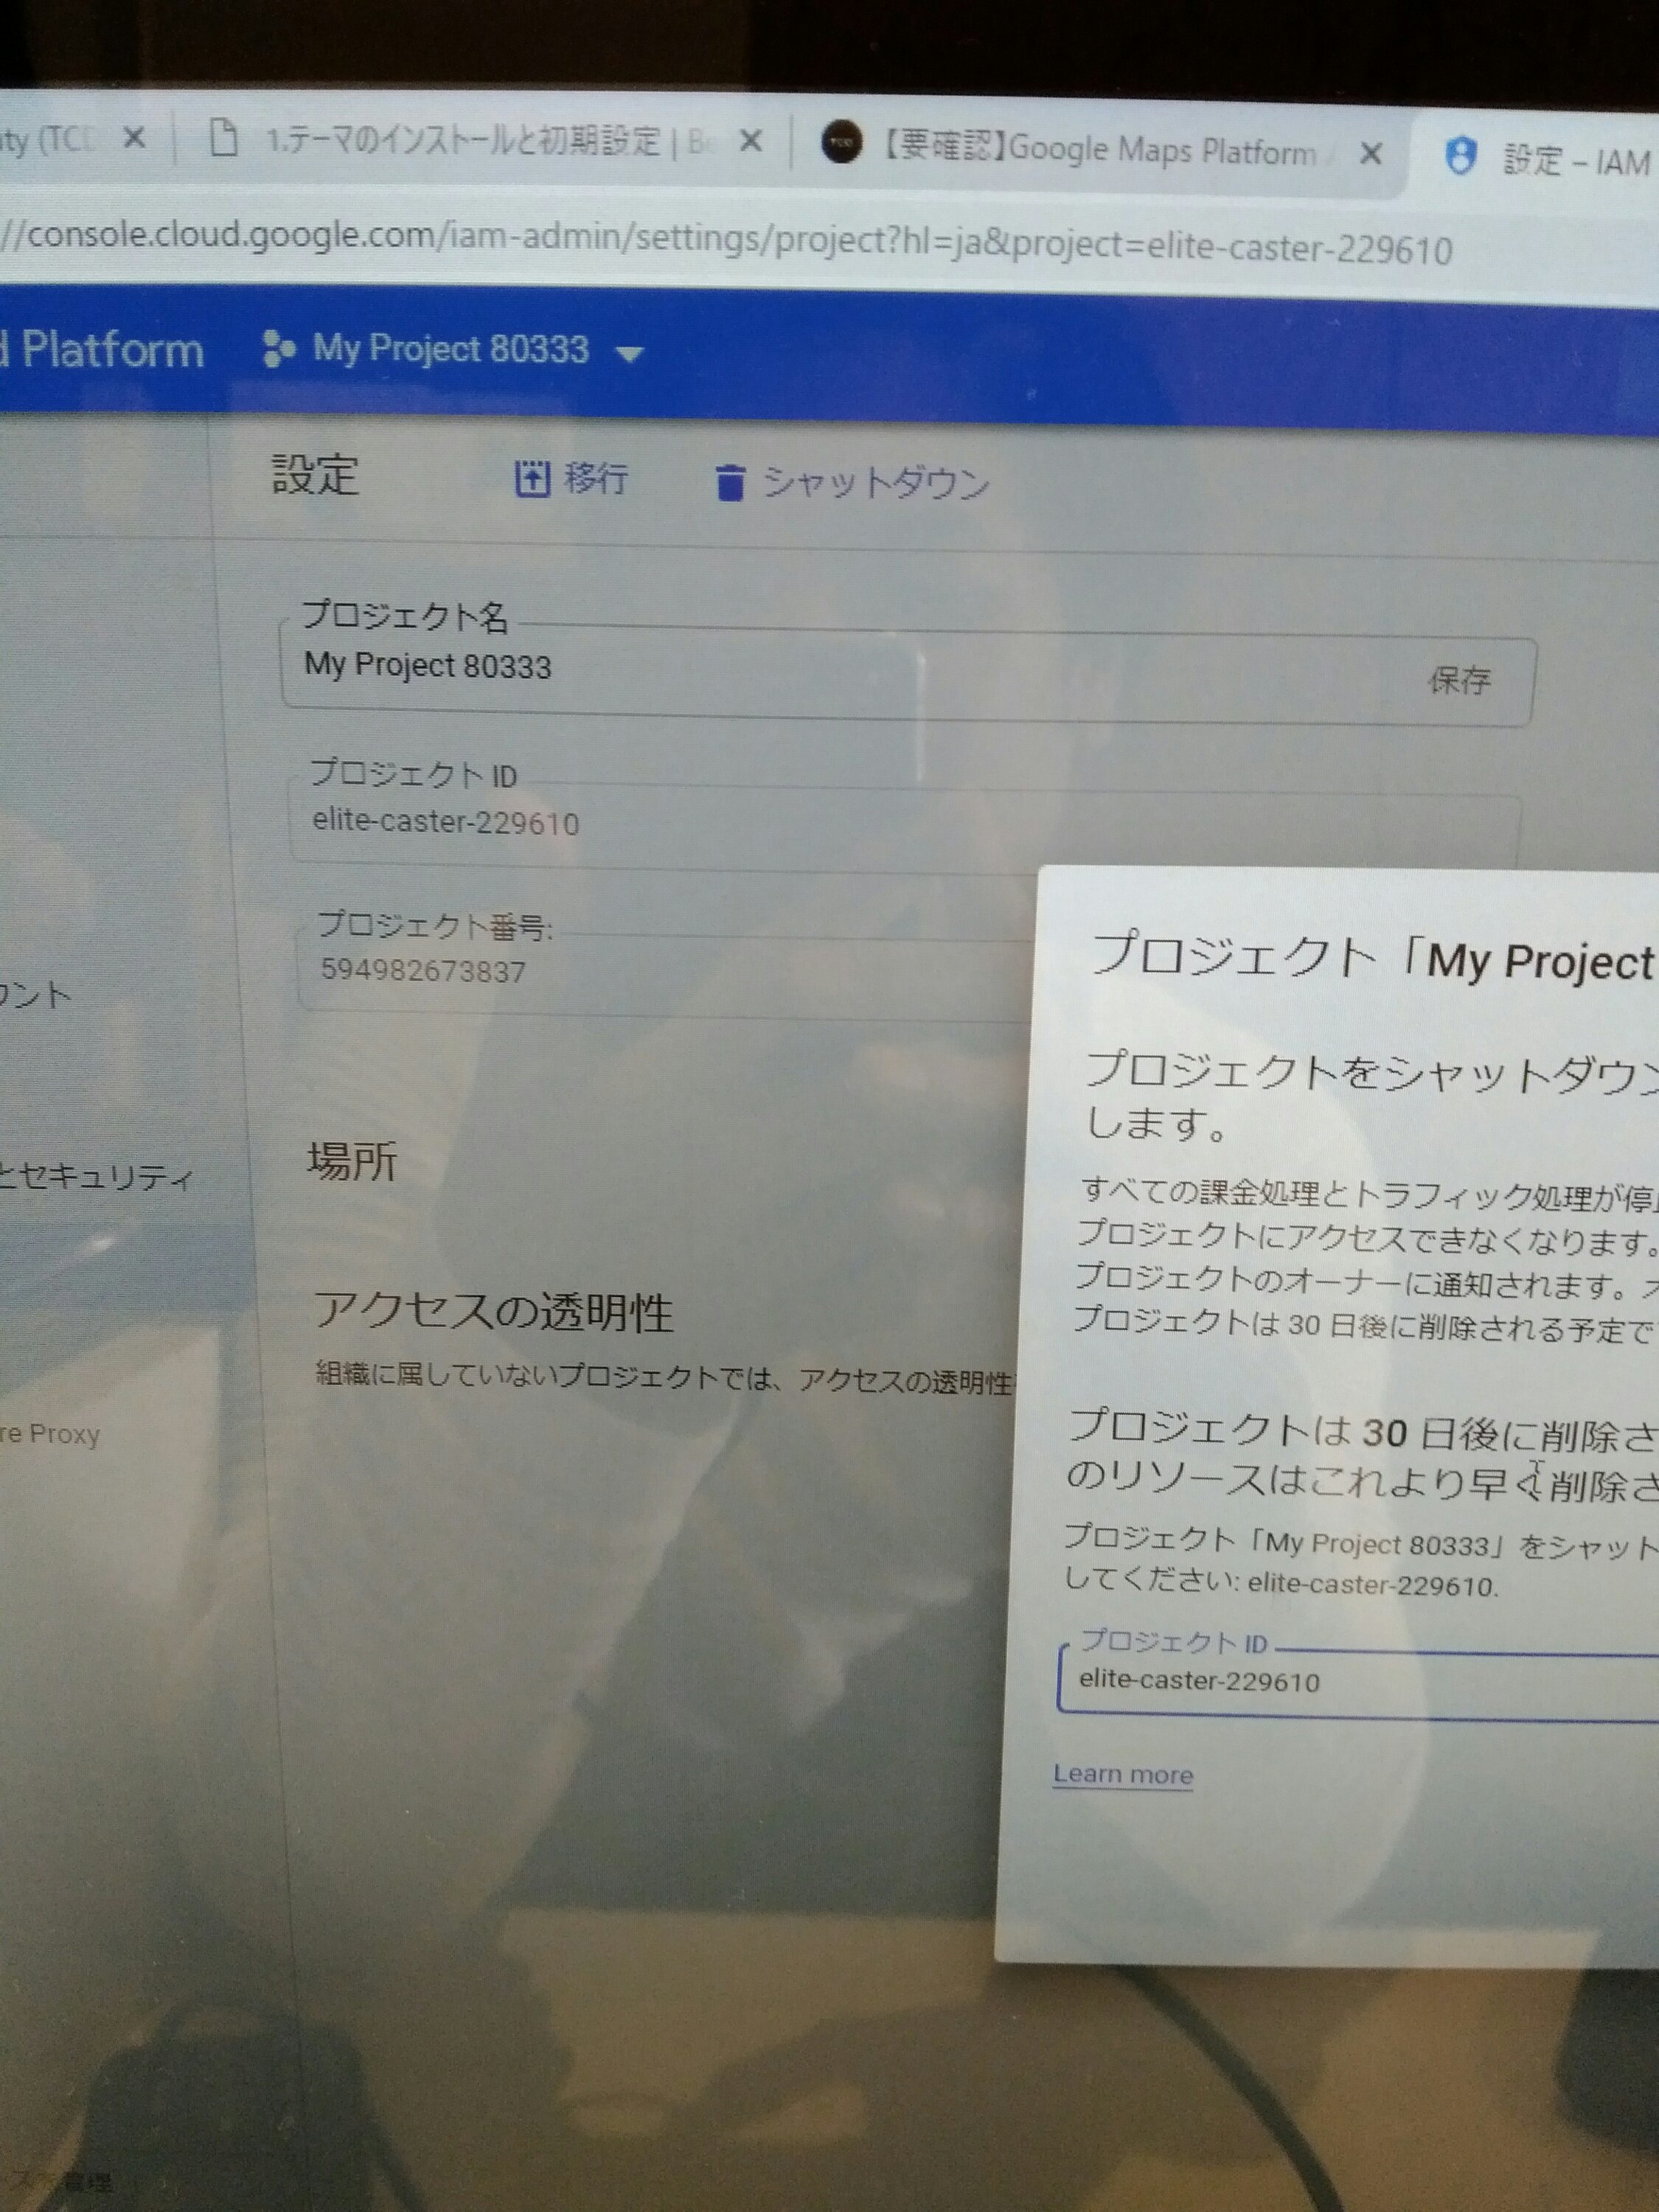
Task: Open the Proxy sidebar item
Action: click(x=50, y=1434)
